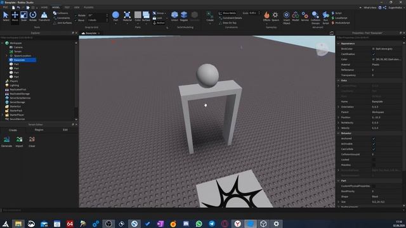Collapse the Workspace tree node
406x228 pixels.
[x=3, y=43]
